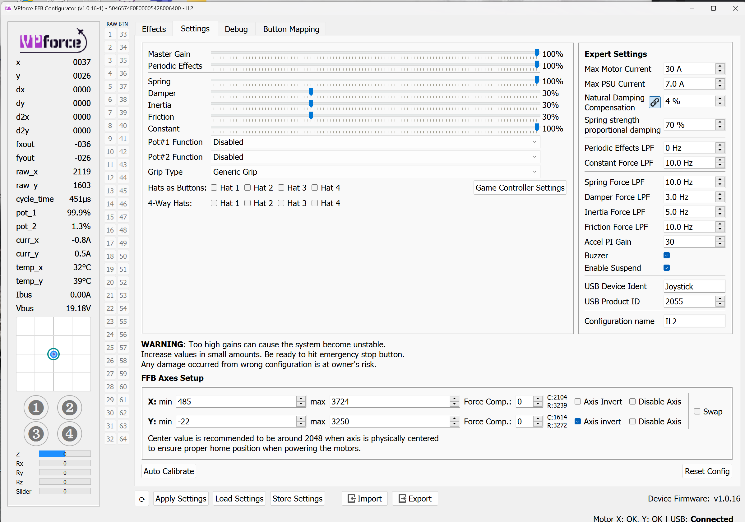Viewport: 745px width, 522px height.
Task: Click the round button indicator number 3
Action: point(36,434)
